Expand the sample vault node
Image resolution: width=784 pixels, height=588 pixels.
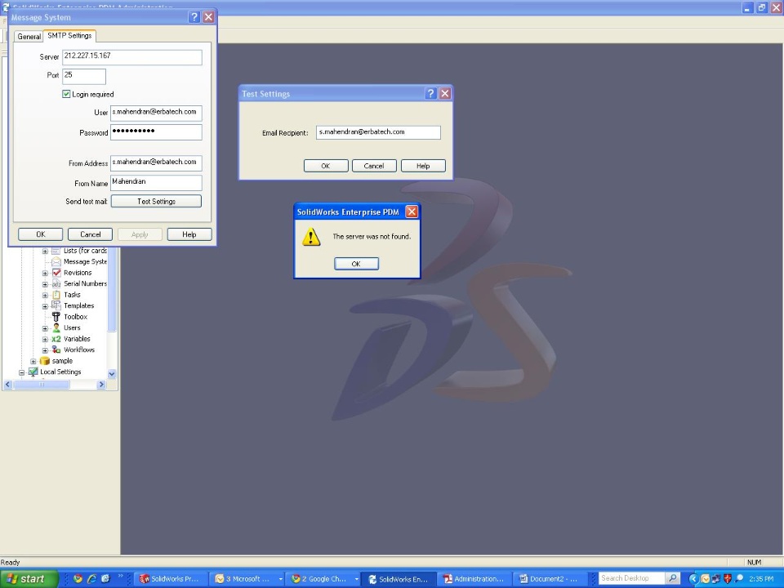click(x=33, y=361)
